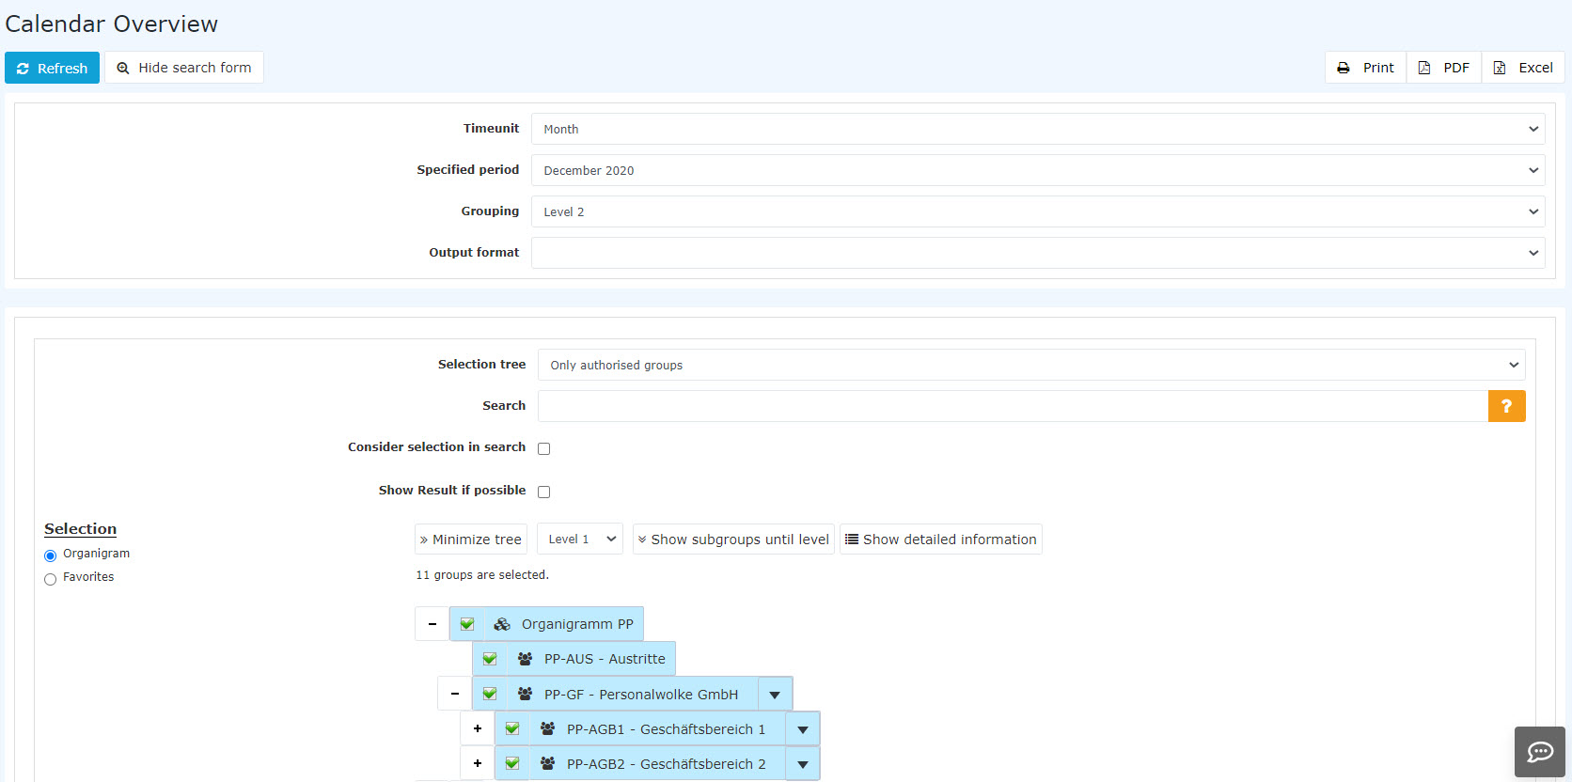The image size is (1572, 782).
Task: Collapse the Organigramm PP tree node
Action: [x=432, y=624]
